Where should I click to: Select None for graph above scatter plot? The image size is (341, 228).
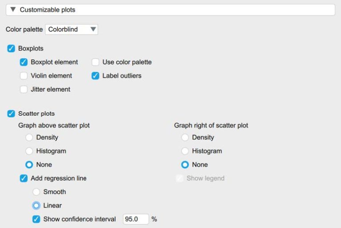point(29,165)
